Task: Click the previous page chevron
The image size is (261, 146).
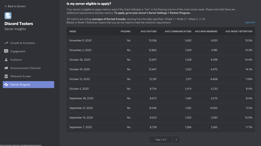Action: coord(145,140)
